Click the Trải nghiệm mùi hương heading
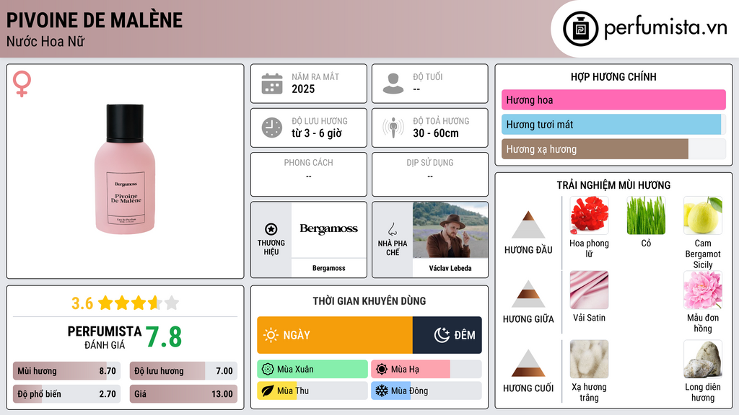The image size is (739, 415). pyautogui.click(x=613, y=185)
